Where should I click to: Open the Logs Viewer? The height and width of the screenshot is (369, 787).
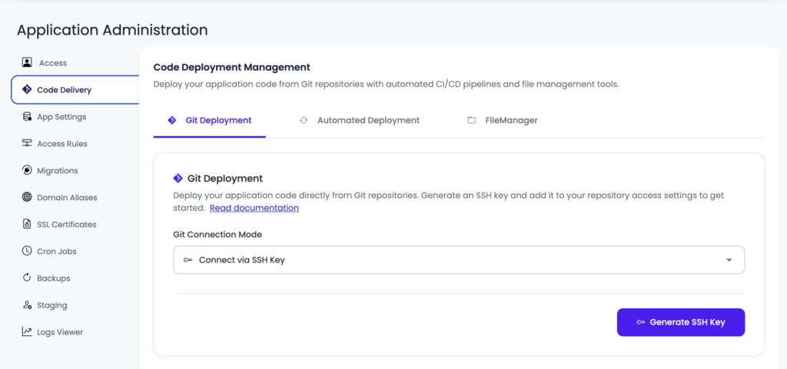[60, 331]
